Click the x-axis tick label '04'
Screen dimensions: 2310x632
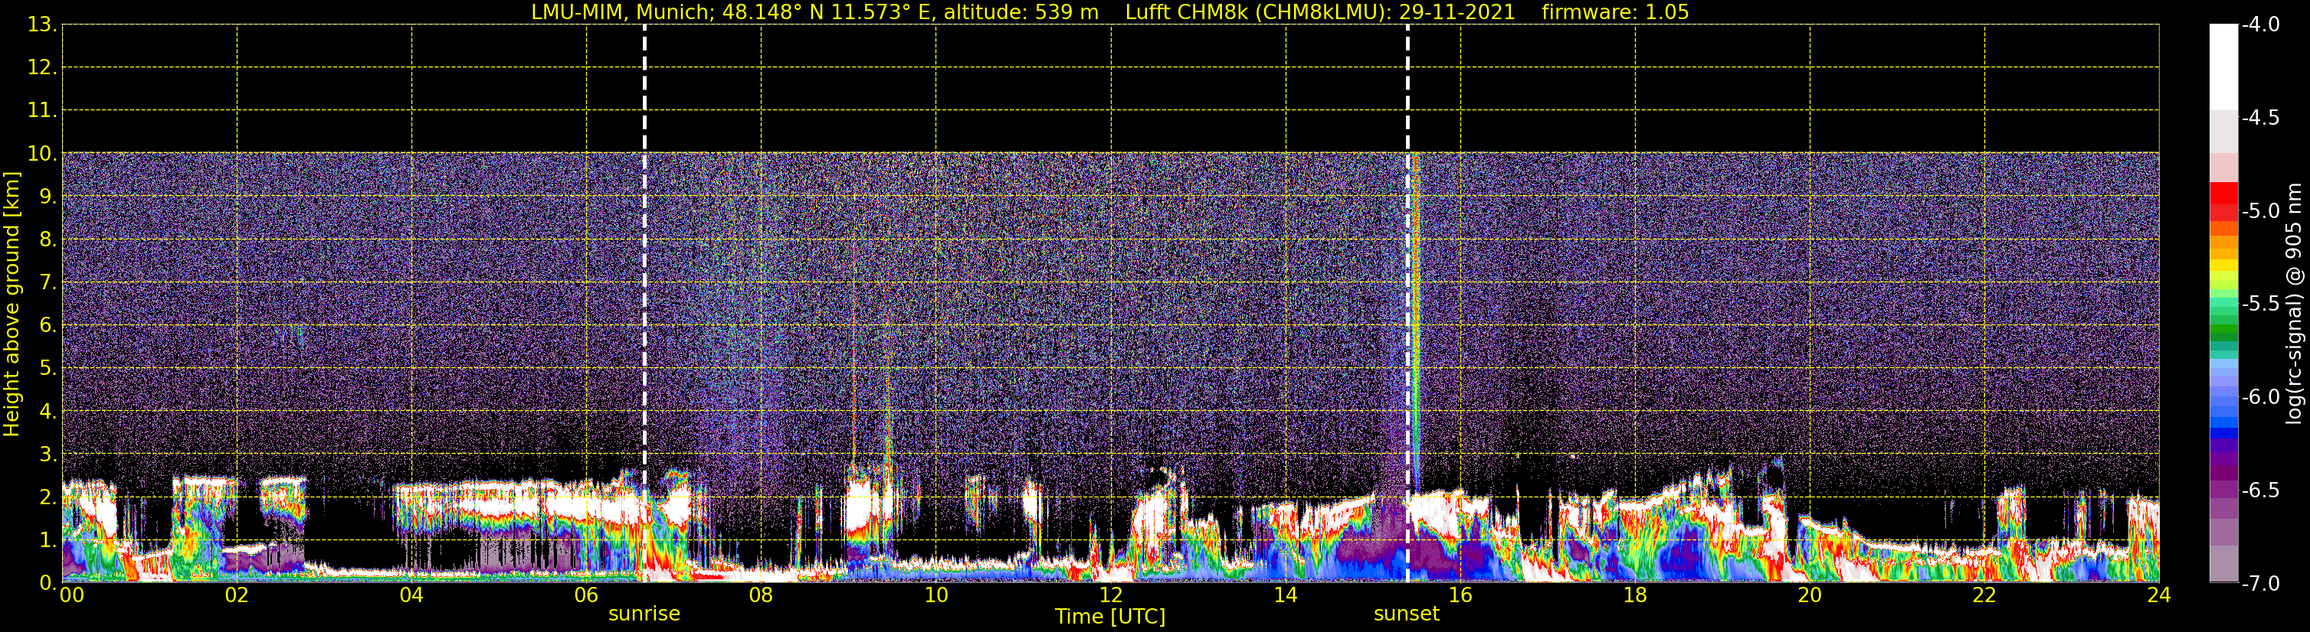coord(411,595)
